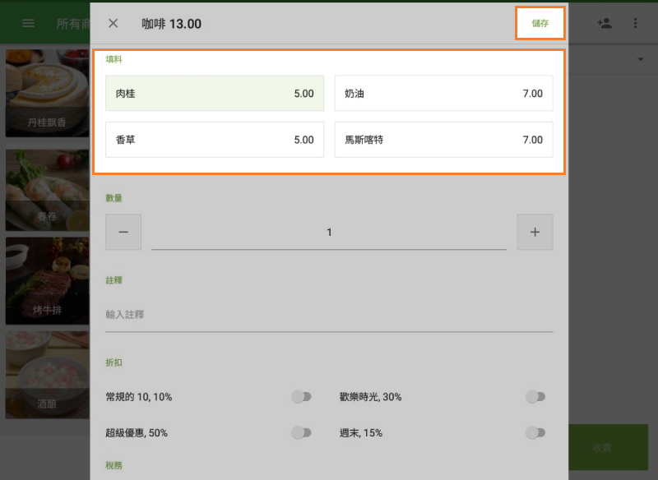
Task: Click the 輸入註釋 comment field
Action: point(329,314)
